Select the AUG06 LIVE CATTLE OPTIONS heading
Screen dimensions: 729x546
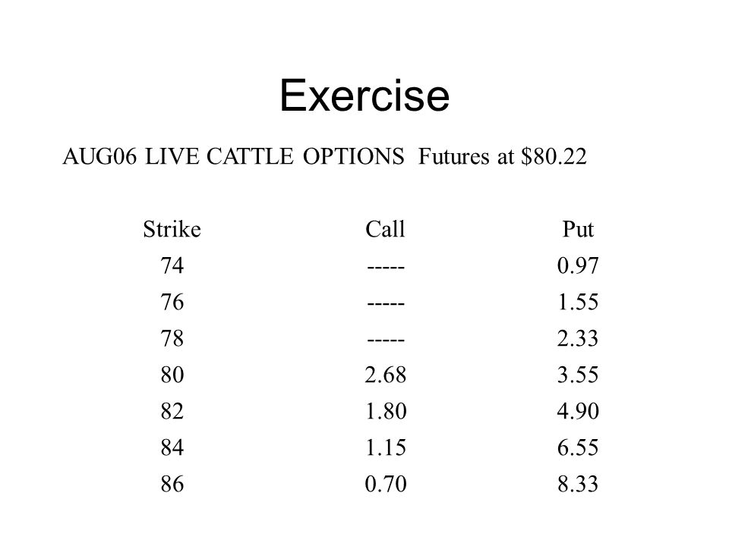click(233, 156)
